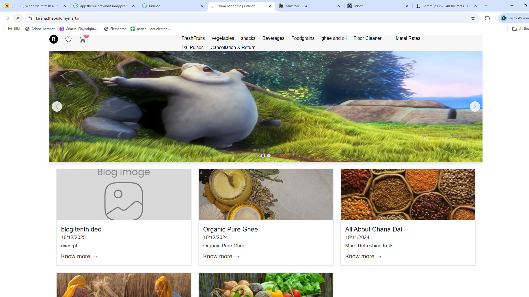
Task: Open the Elementor bookmark
Action: (x=115, y=29)
